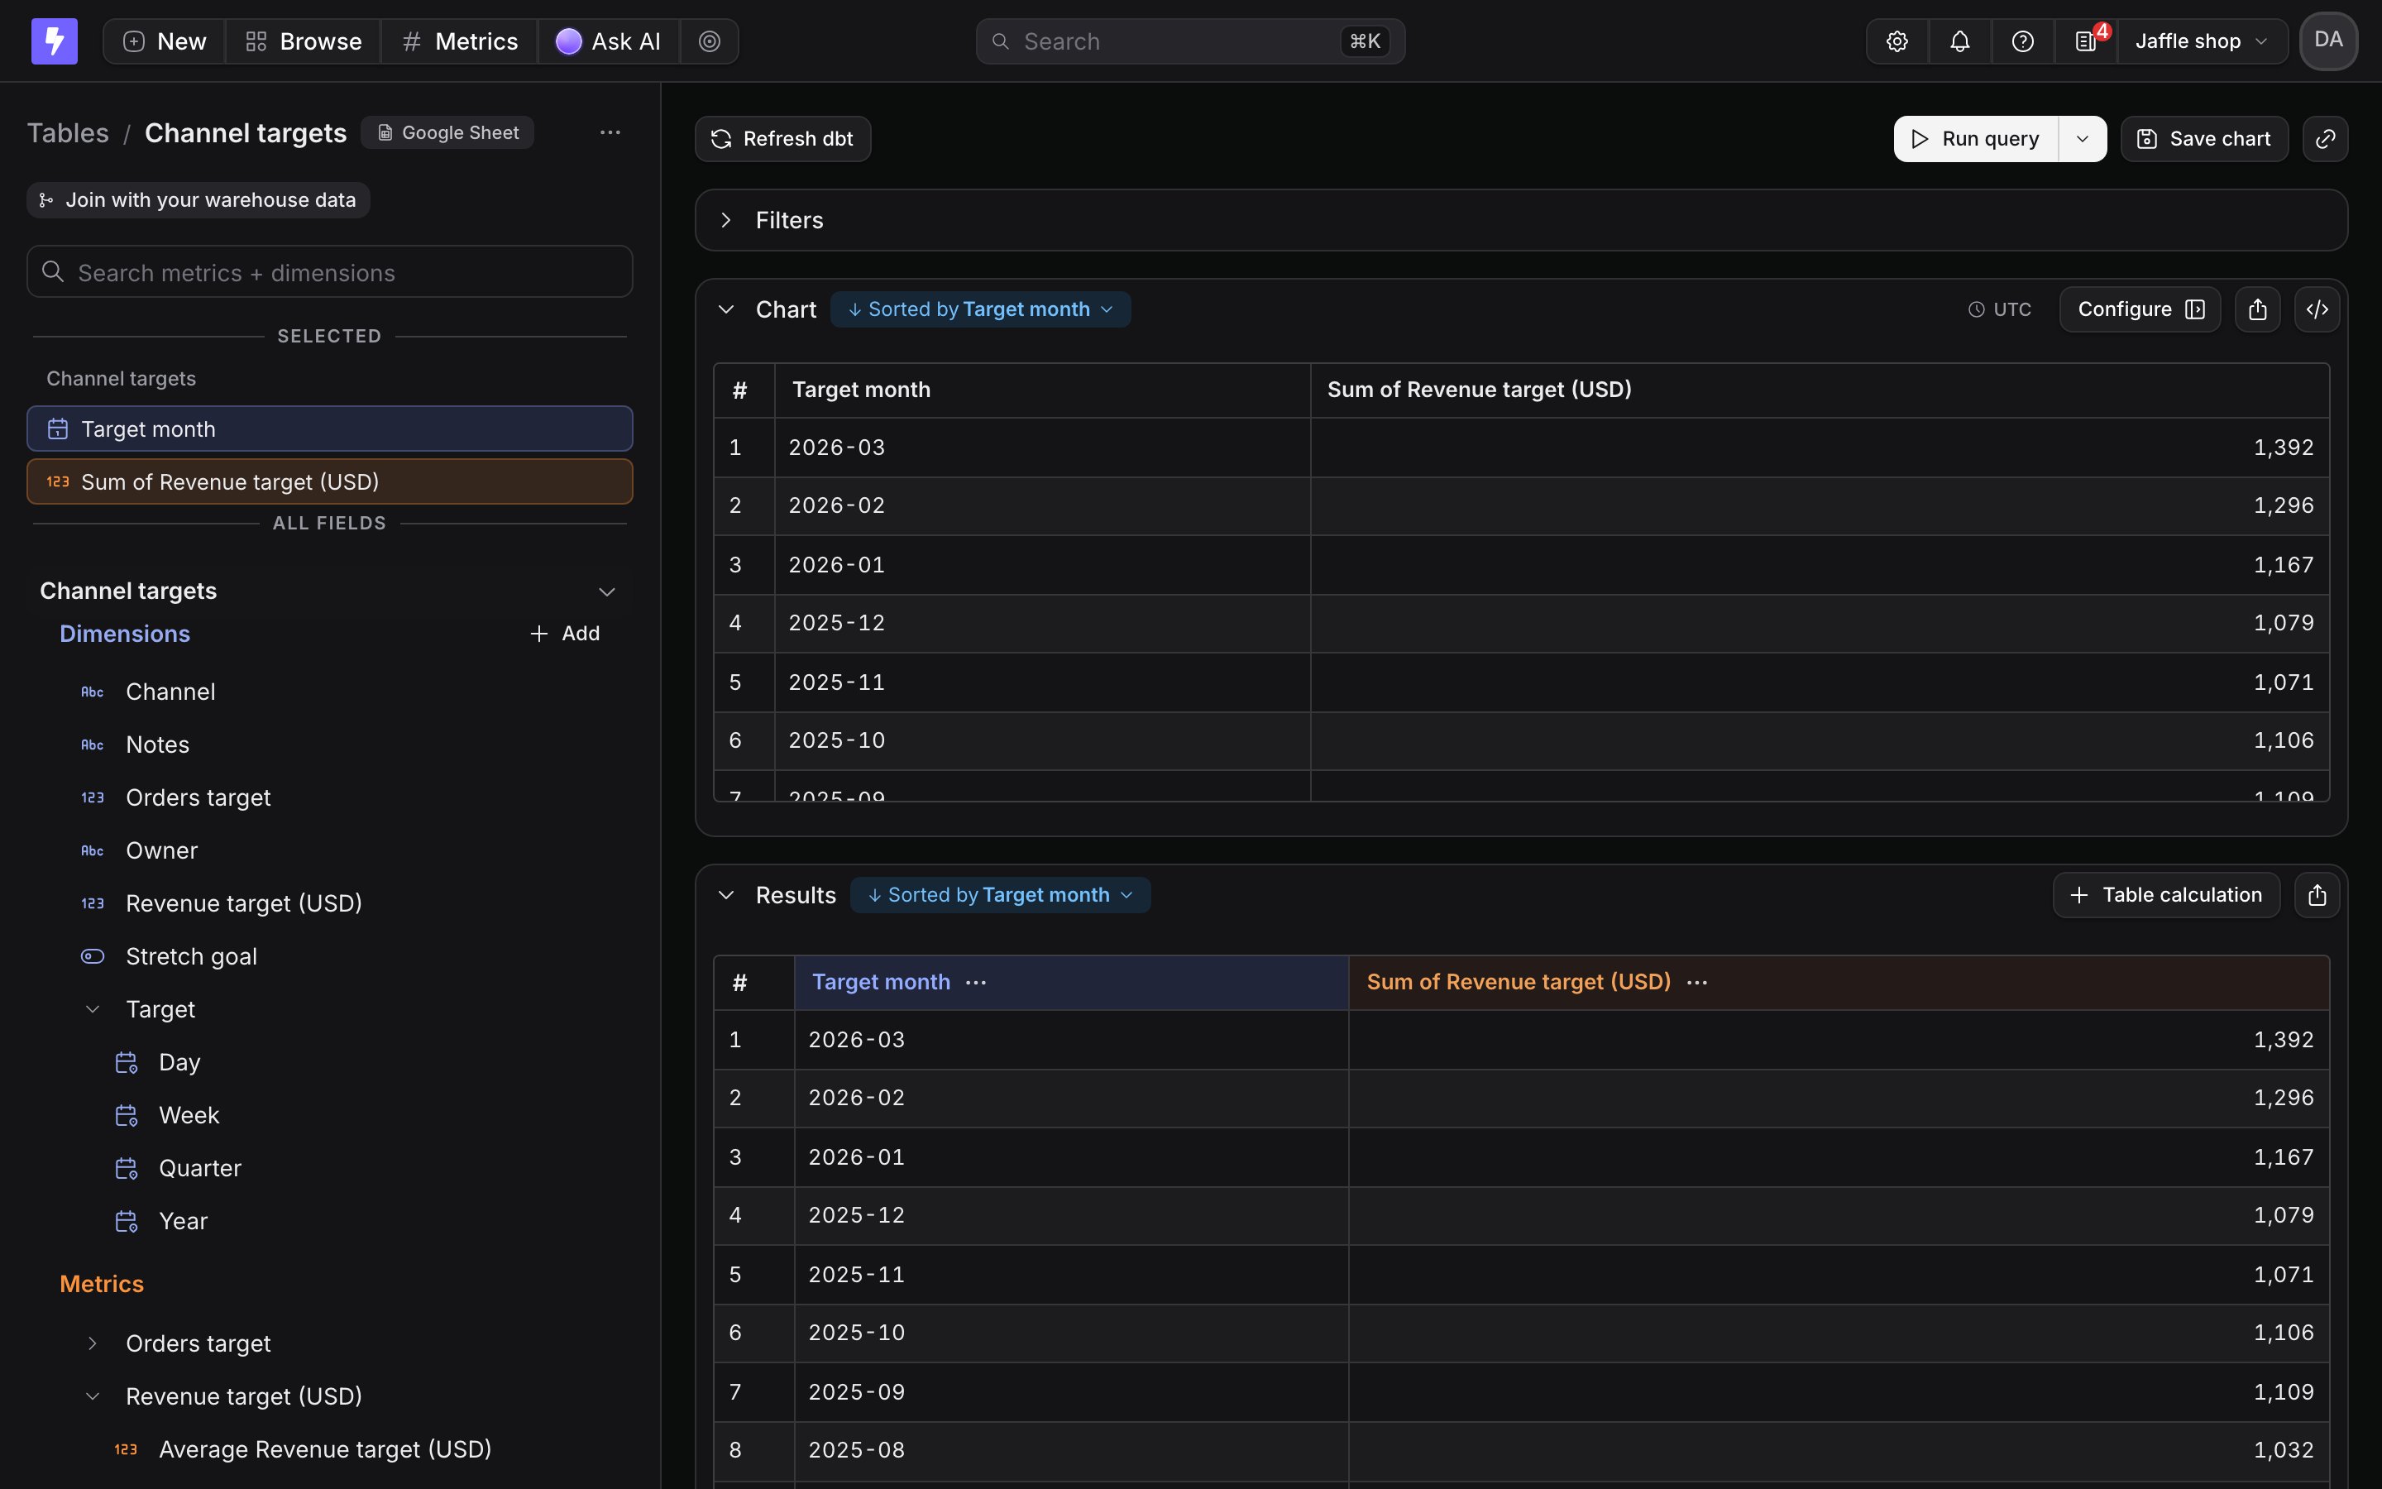This screenshot has height=1489, width=2382.
Task: Open the Browse menu
Action: [304, 41]
